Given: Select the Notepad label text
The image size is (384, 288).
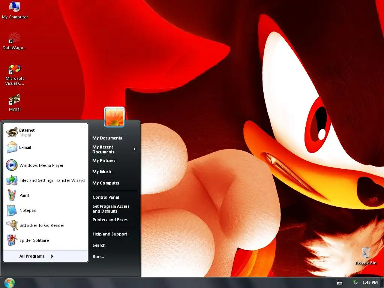Looking at the screenshot, I should pos(28,210).
